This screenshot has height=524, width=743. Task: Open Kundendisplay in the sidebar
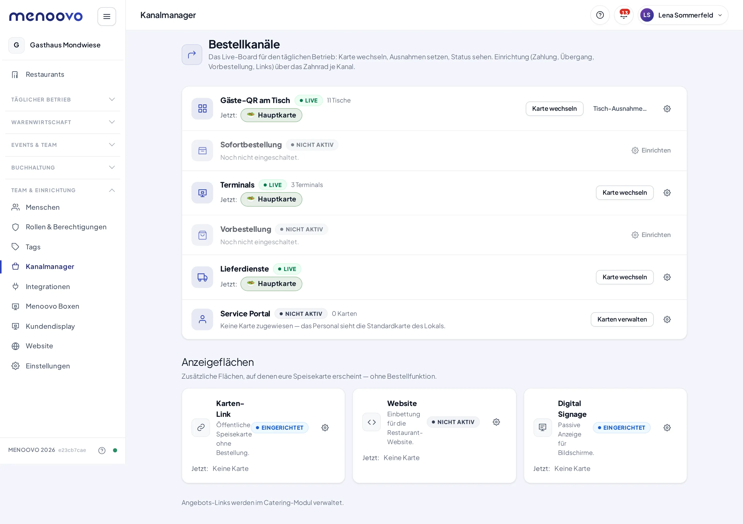coord(63,326)
